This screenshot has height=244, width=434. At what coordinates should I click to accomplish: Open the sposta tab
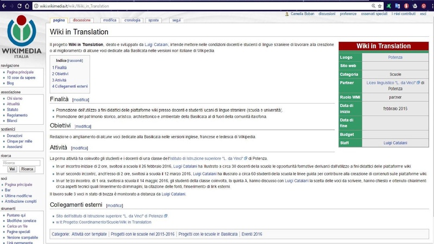(154, 20)
